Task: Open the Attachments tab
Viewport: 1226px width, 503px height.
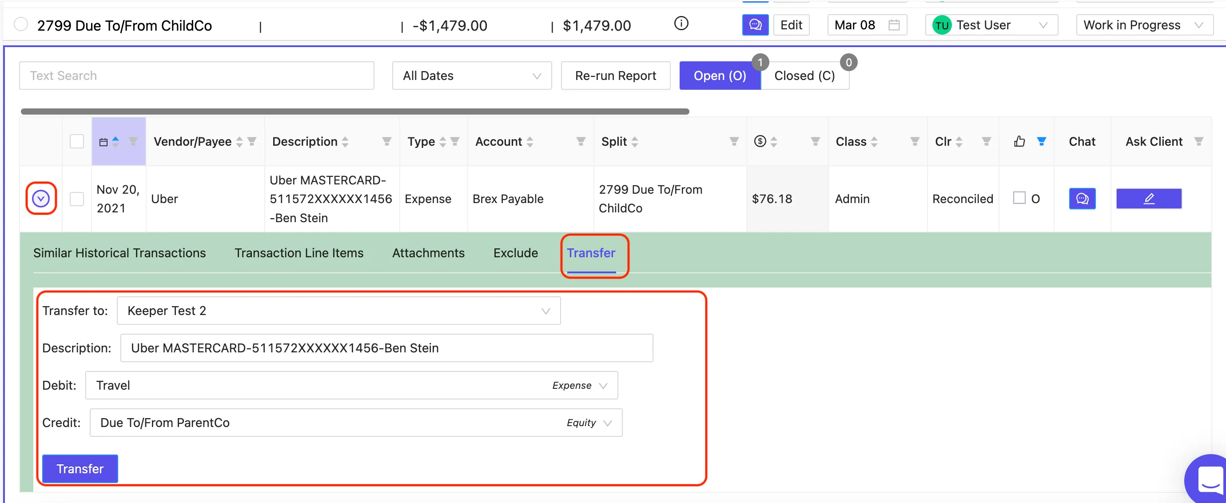Action: [x=428, y=253]
